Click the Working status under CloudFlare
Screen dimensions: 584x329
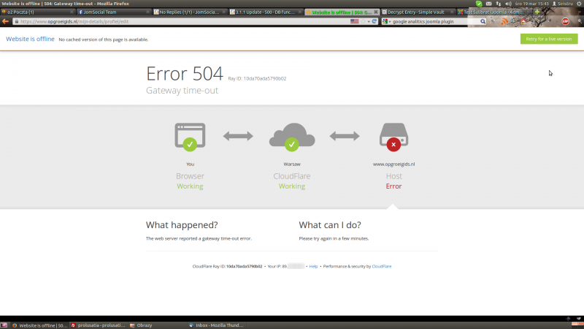tap(292, 186)
